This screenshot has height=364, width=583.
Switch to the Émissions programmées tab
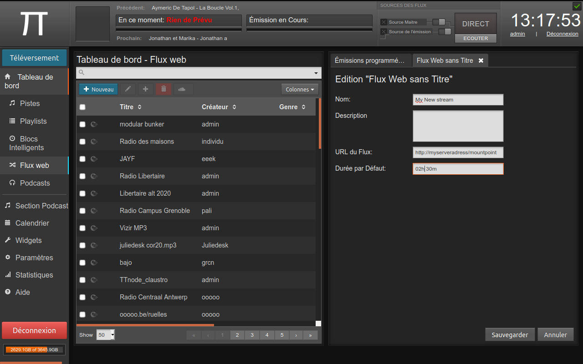[x=370, y=61]
